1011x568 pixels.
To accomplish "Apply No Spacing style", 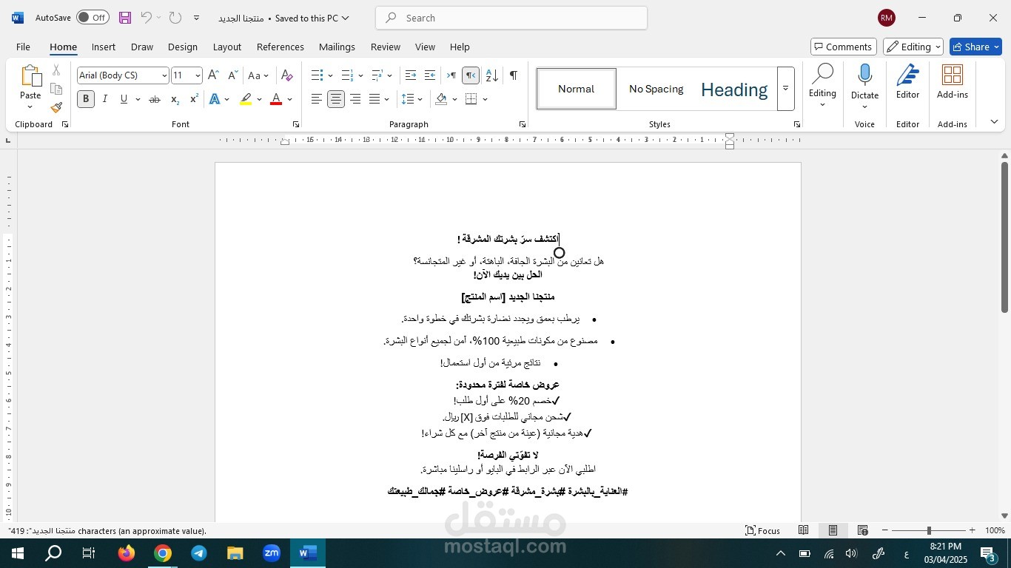I will (x=656, y=89).
